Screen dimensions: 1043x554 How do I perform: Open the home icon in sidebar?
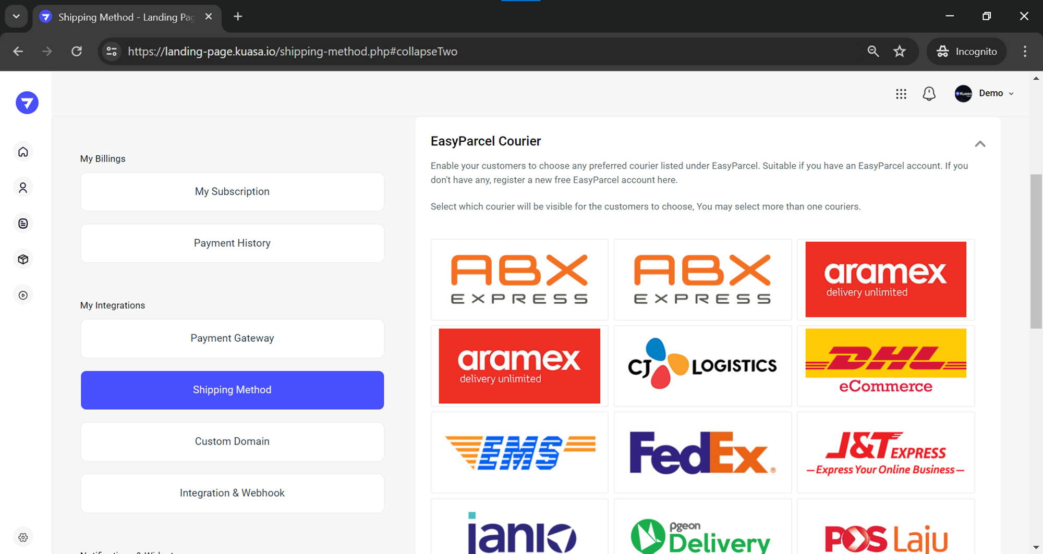23,152
